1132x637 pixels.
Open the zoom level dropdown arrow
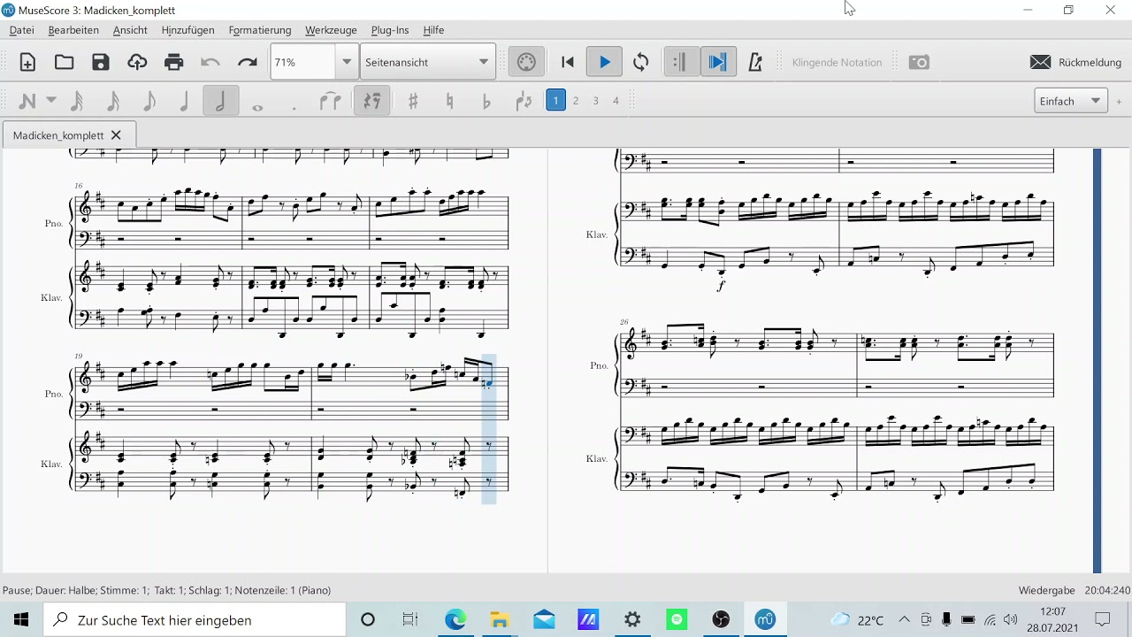pyautogui.click(x=348, y=62)
